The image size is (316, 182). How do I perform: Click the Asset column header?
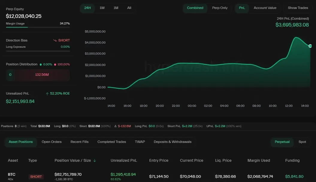[x=13, y=161]
